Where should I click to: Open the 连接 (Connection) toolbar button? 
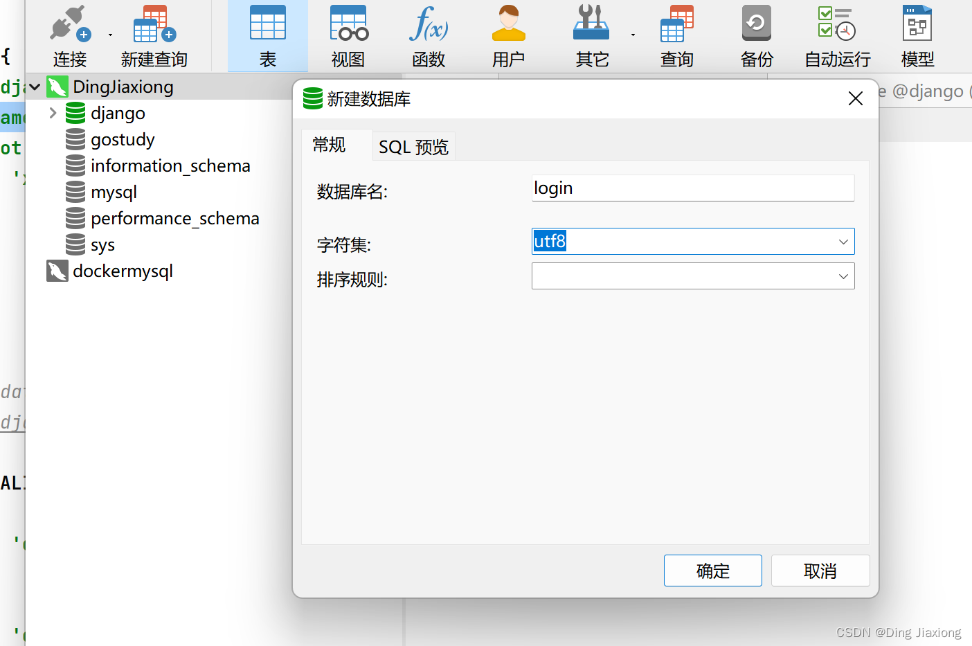(x=70, y=36)
